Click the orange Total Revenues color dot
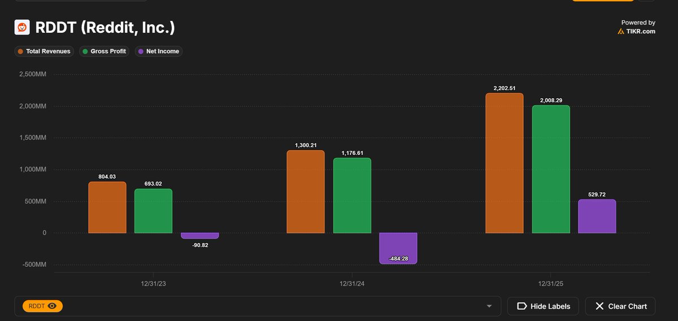Viewport: 678px width, 321px height. click(x=21, y=51)
